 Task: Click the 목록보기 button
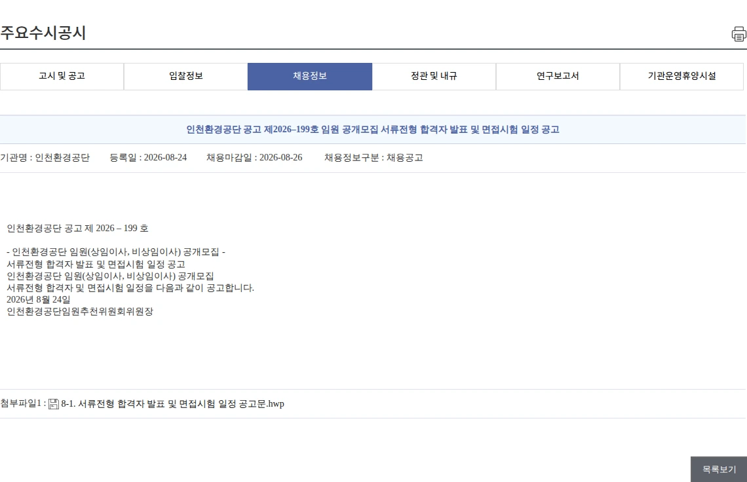coord(719,470)
